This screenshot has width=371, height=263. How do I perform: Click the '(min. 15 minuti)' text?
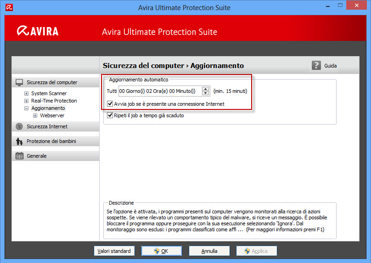[230, 91]
